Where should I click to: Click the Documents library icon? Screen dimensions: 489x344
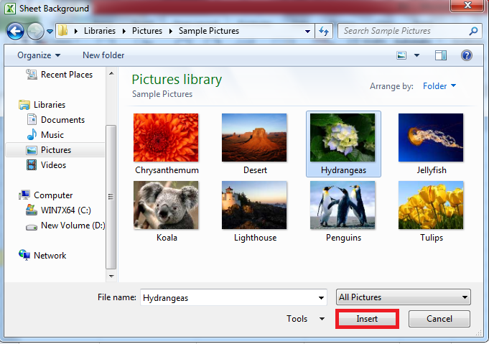click(32, 119)
